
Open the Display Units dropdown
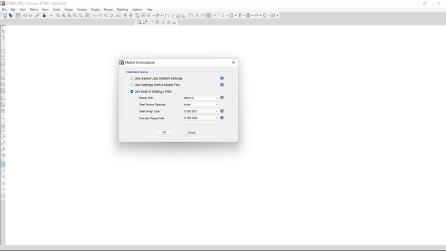point(201,98)
